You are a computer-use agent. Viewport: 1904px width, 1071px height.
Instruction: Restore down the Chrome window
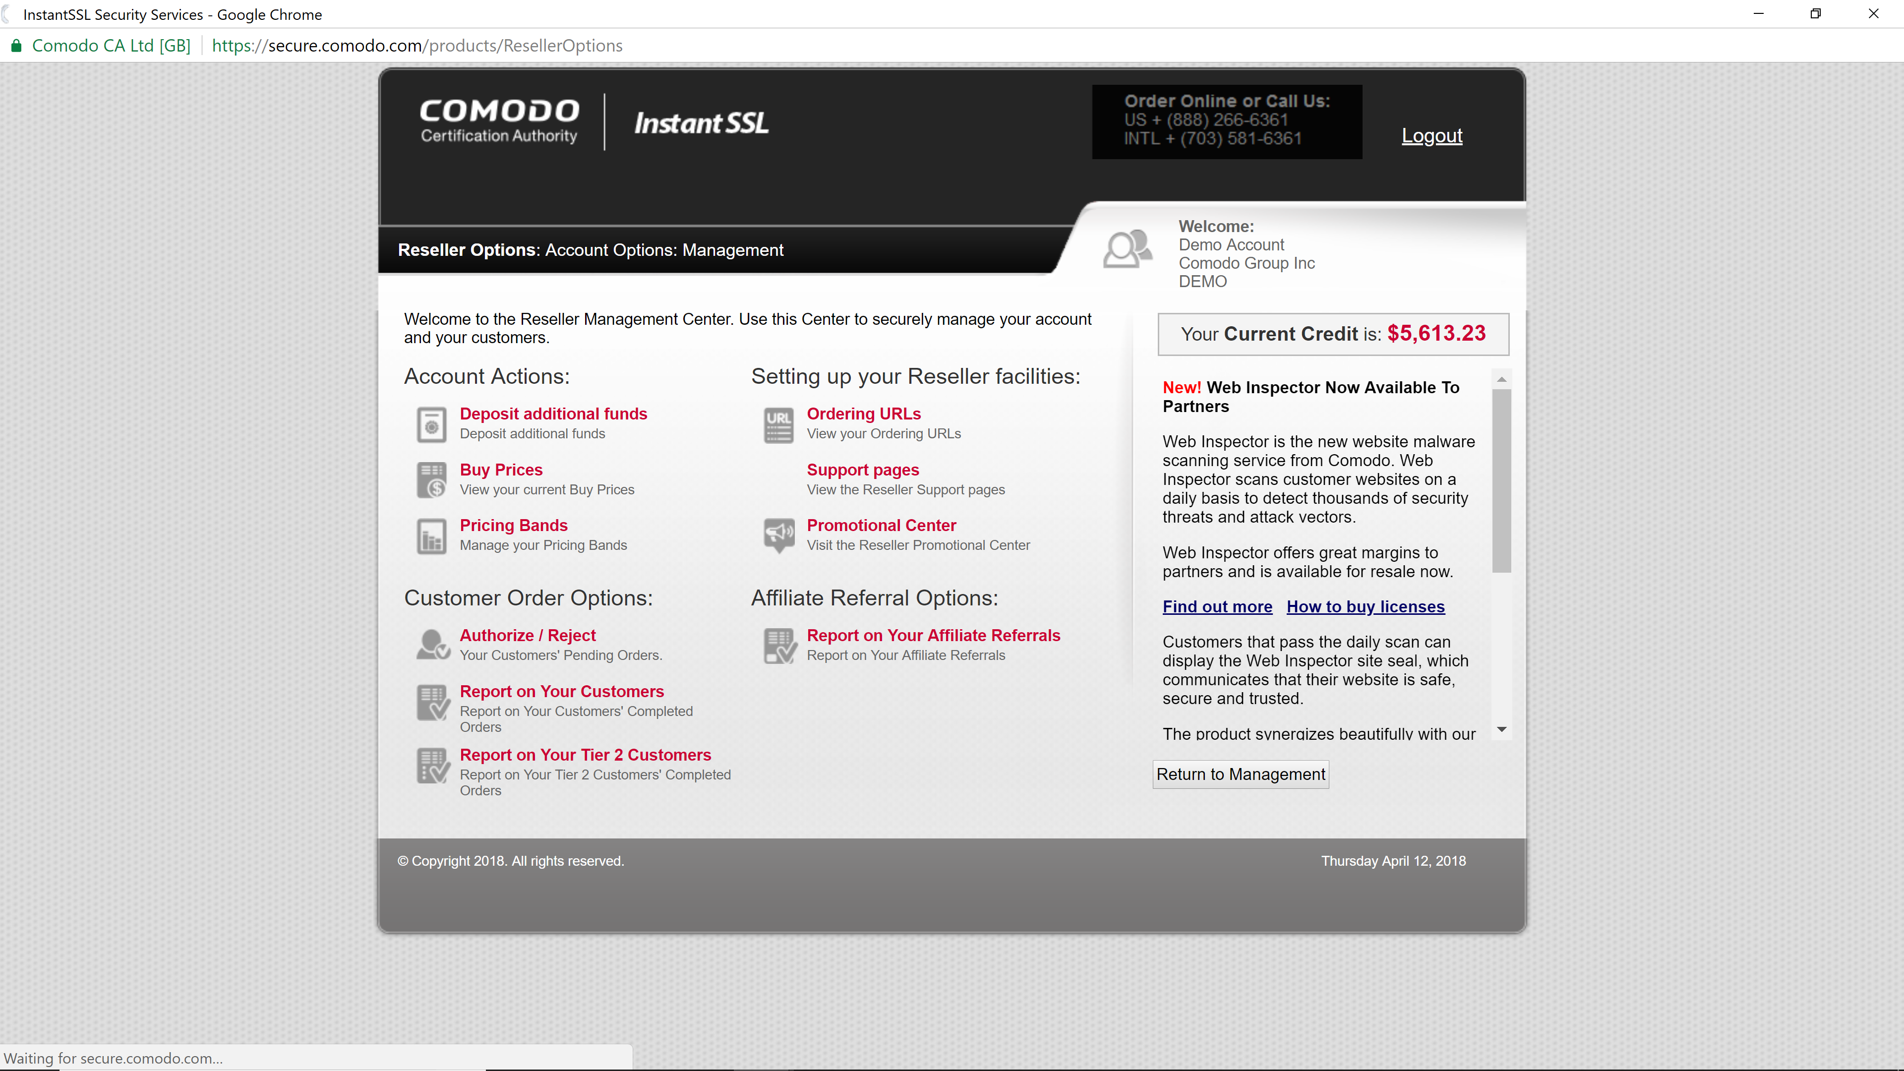(x=1815, y=14)
